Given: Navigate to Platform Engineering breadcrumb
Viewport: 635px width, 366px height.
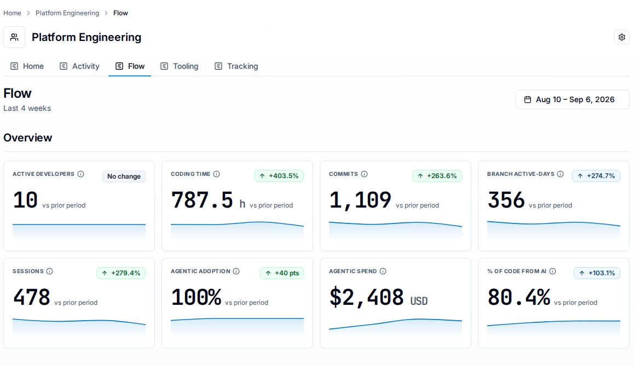Looking at the screenshot, I should [67, 13].
